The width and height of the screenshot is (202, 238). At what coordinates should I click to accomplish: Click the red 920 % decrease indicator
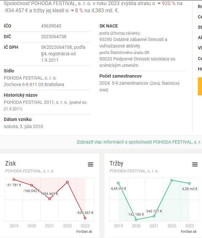(x=167, y=3)
